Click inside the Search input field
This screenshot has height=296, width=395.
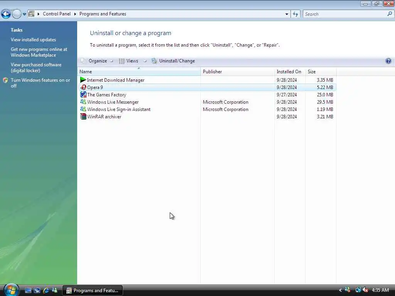pos(345,14)
